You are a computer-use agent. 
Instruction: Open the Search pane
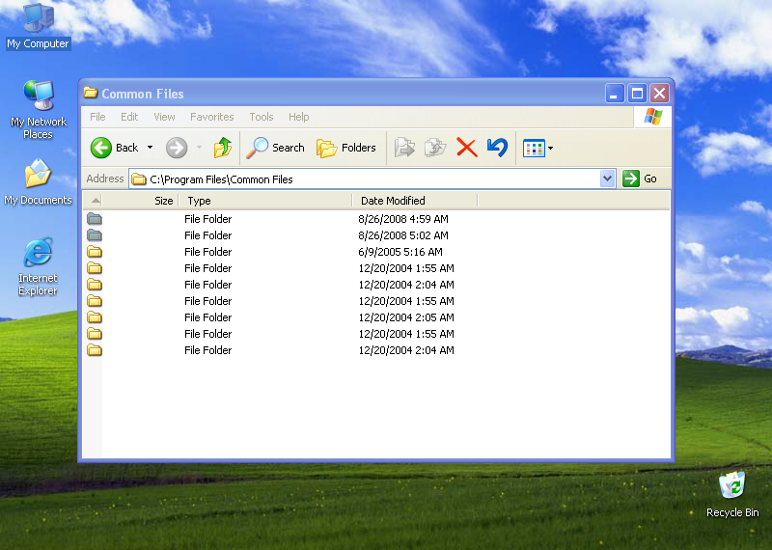pos(275,148)
